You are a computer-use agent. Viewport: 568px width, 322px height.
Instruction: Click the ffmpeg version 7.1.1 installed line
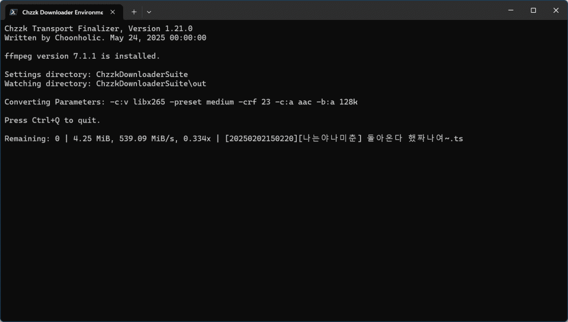pyautogui.click(x=82, y=56)
